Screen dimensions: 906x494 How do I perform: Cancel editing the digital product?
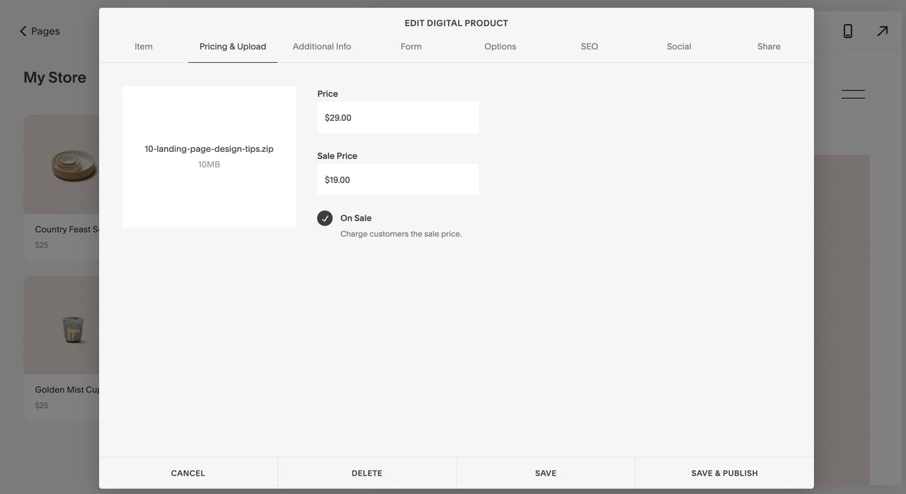pos(188,473)
